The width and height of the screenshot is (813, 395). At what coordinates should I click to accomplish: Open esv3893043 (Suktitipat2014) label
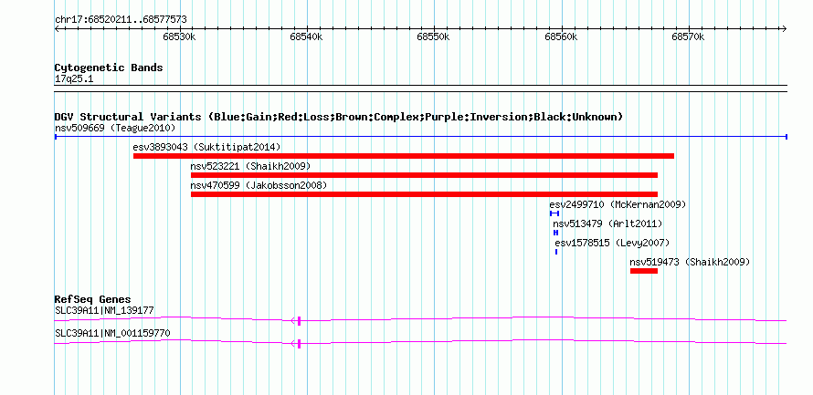click(x=206, y=147)
